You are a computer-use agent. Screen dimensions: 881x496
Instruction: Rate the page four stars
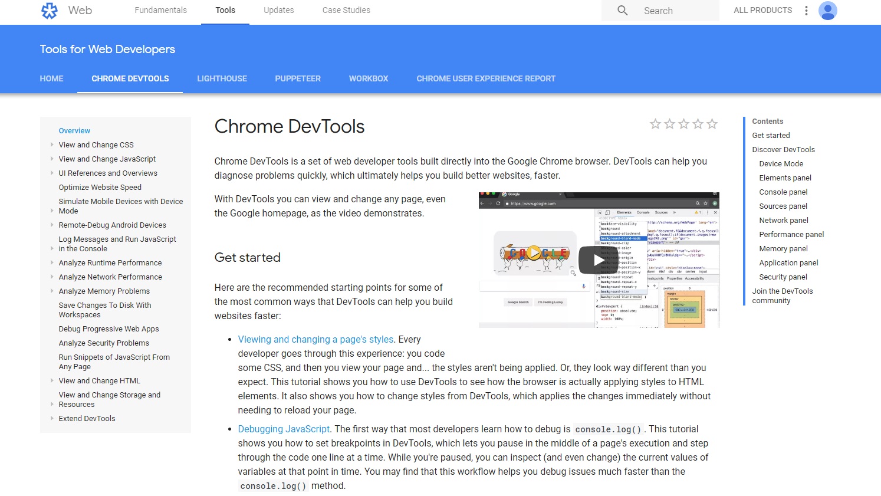(x=698, y=124)
